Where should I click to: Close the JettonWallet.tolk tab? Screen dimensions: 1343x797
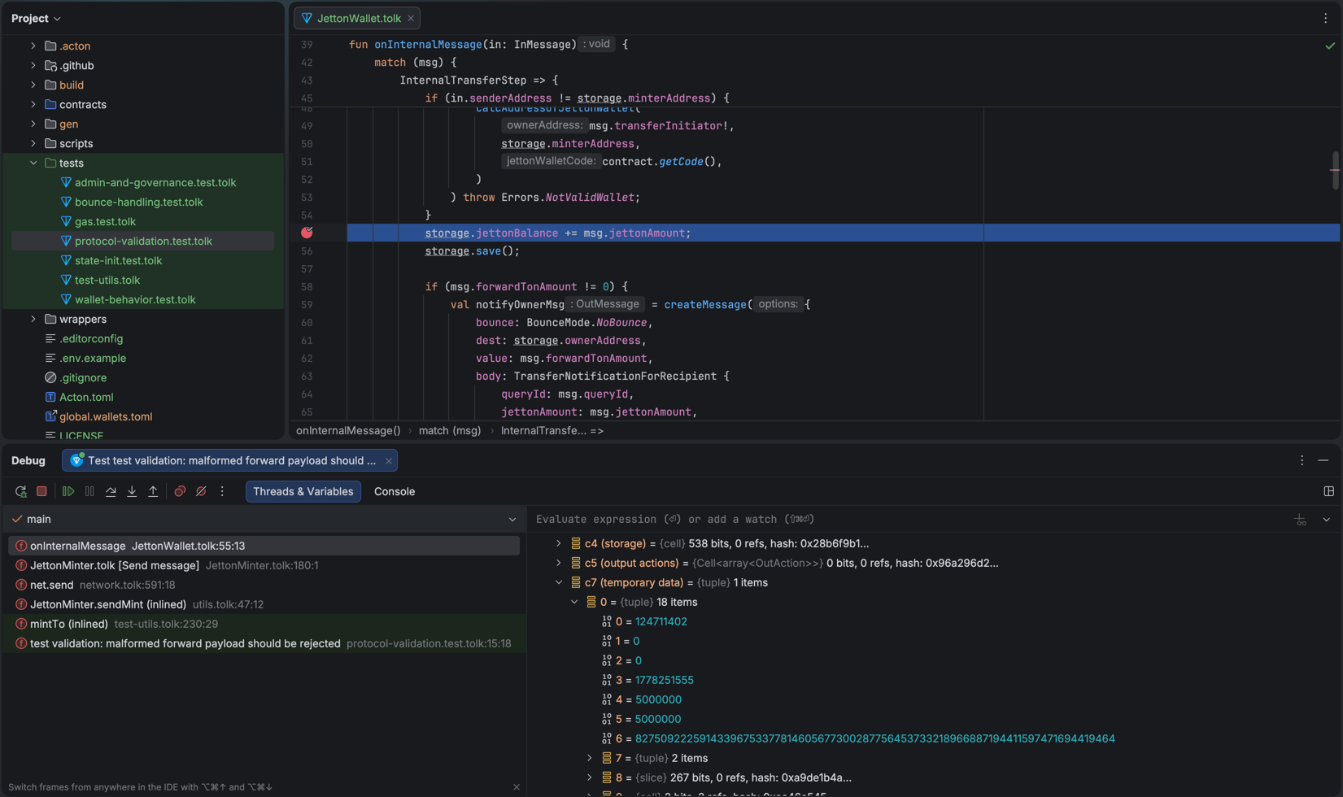[411, 18]
